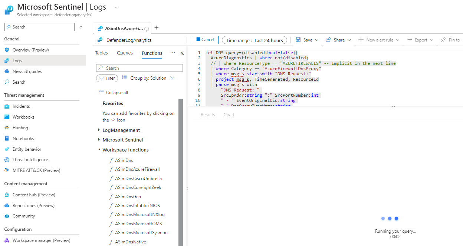Open Threat intelligence page
Image resolution: width=463 pixels, height=246 pixels.
point(30,160)
